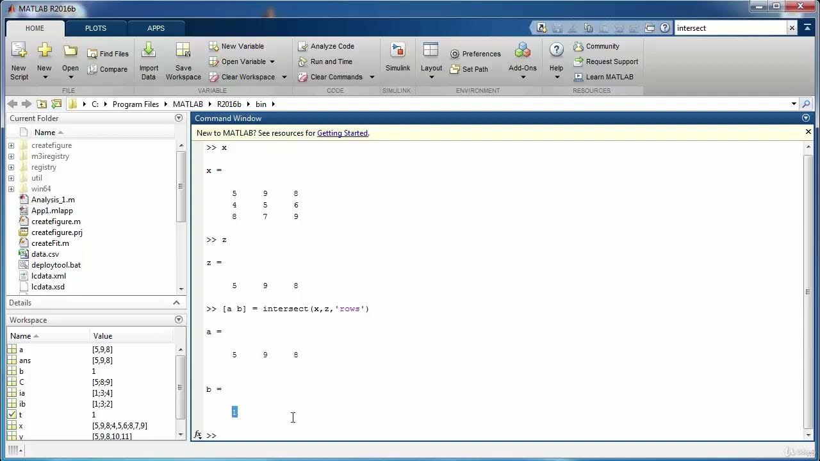
Task: Click the Compare files button
Action: point(108,69)
